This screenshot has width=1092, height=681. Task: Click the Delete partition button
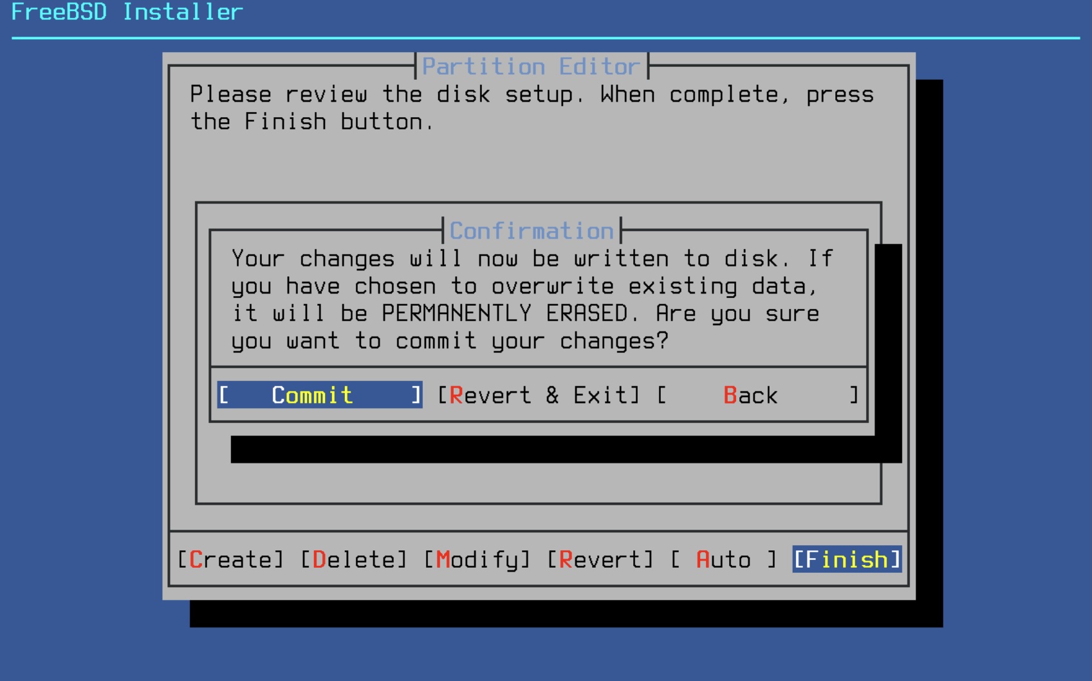coord(354,559)
